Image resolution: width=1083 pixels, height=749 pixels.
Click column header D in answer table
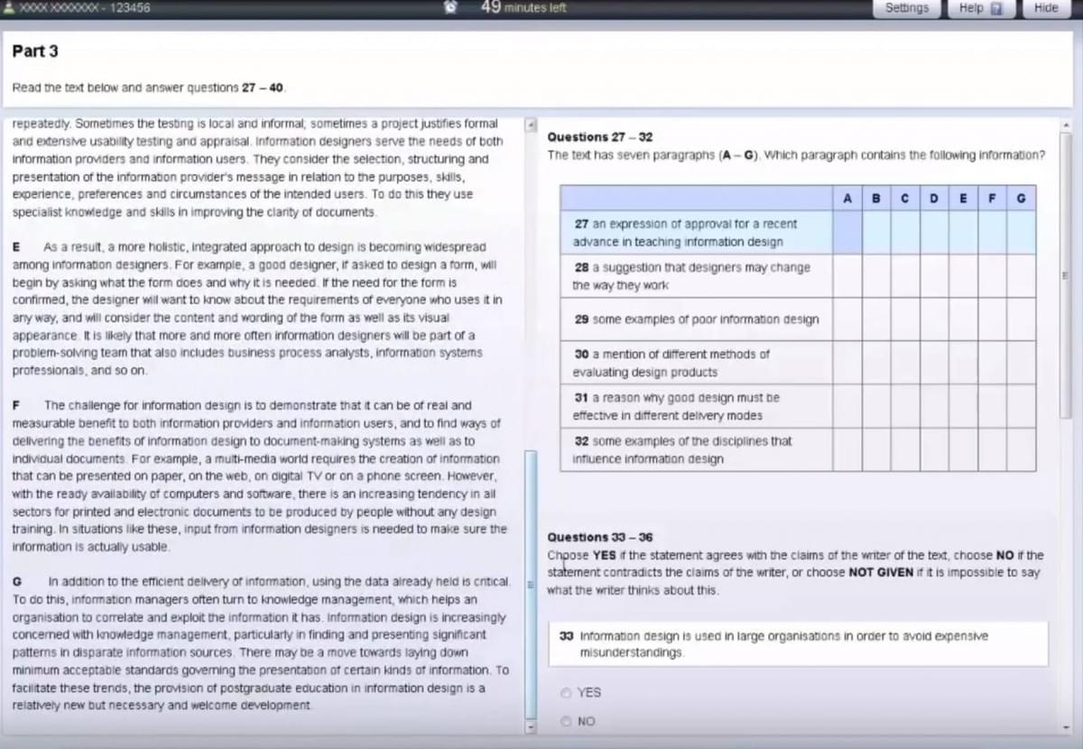coord(934,198)
